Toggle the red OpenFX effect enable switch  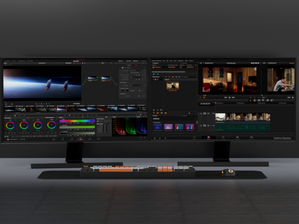click(x=120, y=68)
